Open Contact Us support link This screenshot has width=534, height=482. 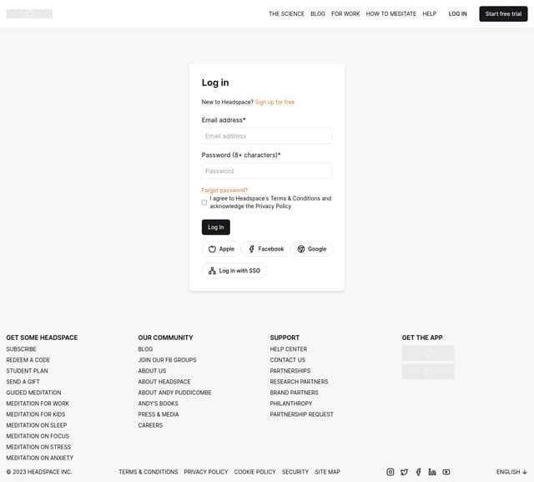pyautogui.click(x=287, y=360)
